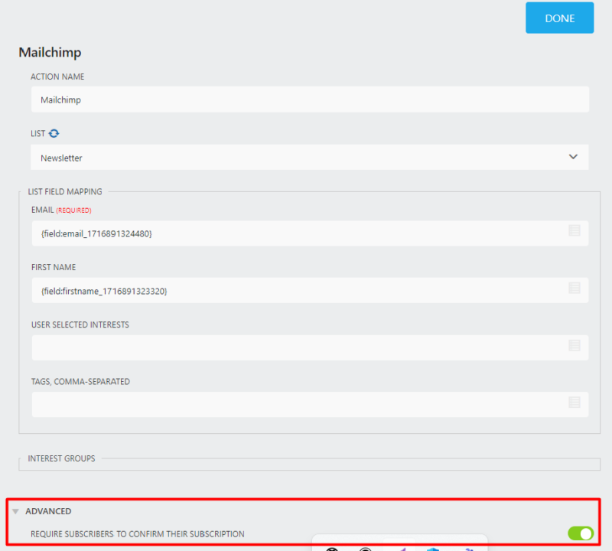Refresh the Mailchimp lists via the refresh icon
Viewport: 612px width, 551px height.
[52, 132]
